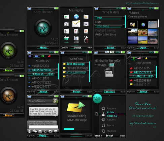Select the envelope messaging icon

(x=76, y=24)
